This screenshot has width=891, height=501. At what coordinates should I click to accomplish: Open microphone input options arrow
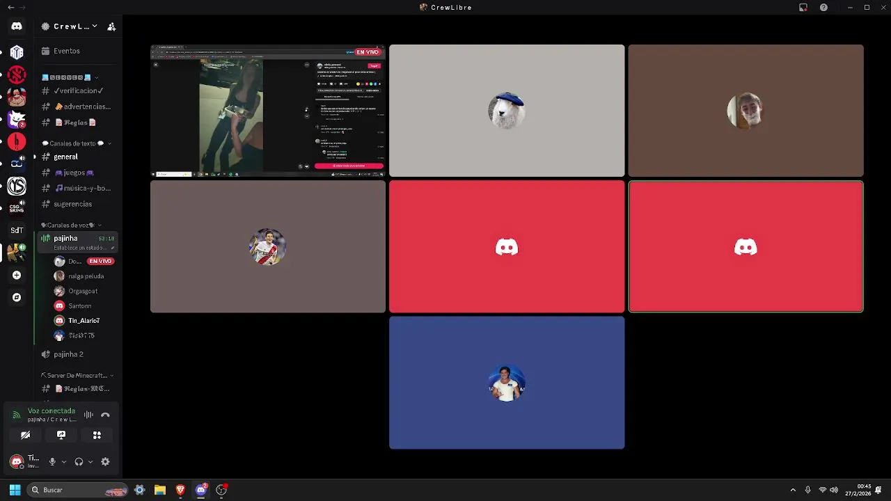pos(63,461)
